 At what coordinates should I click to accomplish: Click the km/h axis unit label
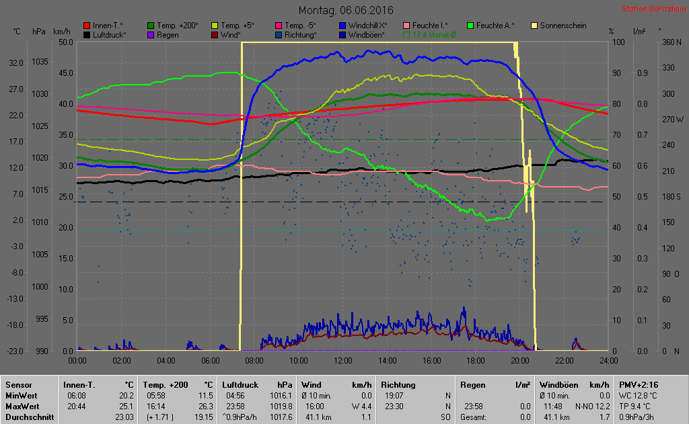pyautogui.click(x=62, y=32)
